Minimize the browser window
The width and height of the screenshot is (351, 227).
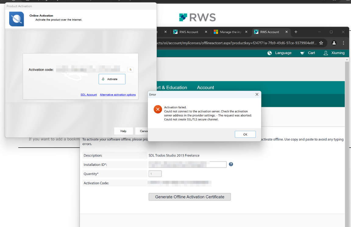pyautogui.click(x=319, y=32)
